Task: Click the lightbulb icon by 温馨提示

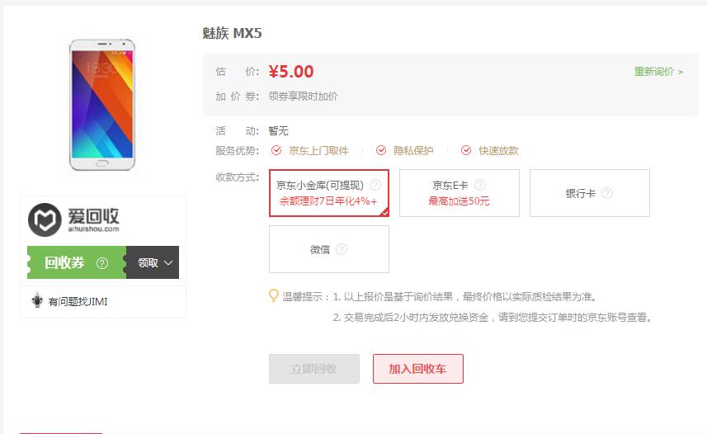Action: click(x=273, y=295)
